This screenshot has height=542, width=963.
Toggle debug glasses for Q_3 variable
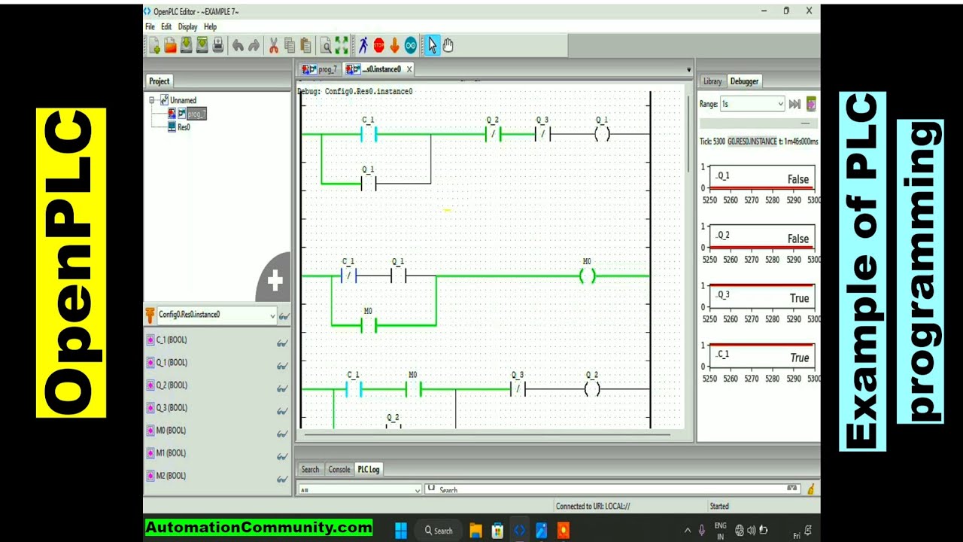coord(282,411)
